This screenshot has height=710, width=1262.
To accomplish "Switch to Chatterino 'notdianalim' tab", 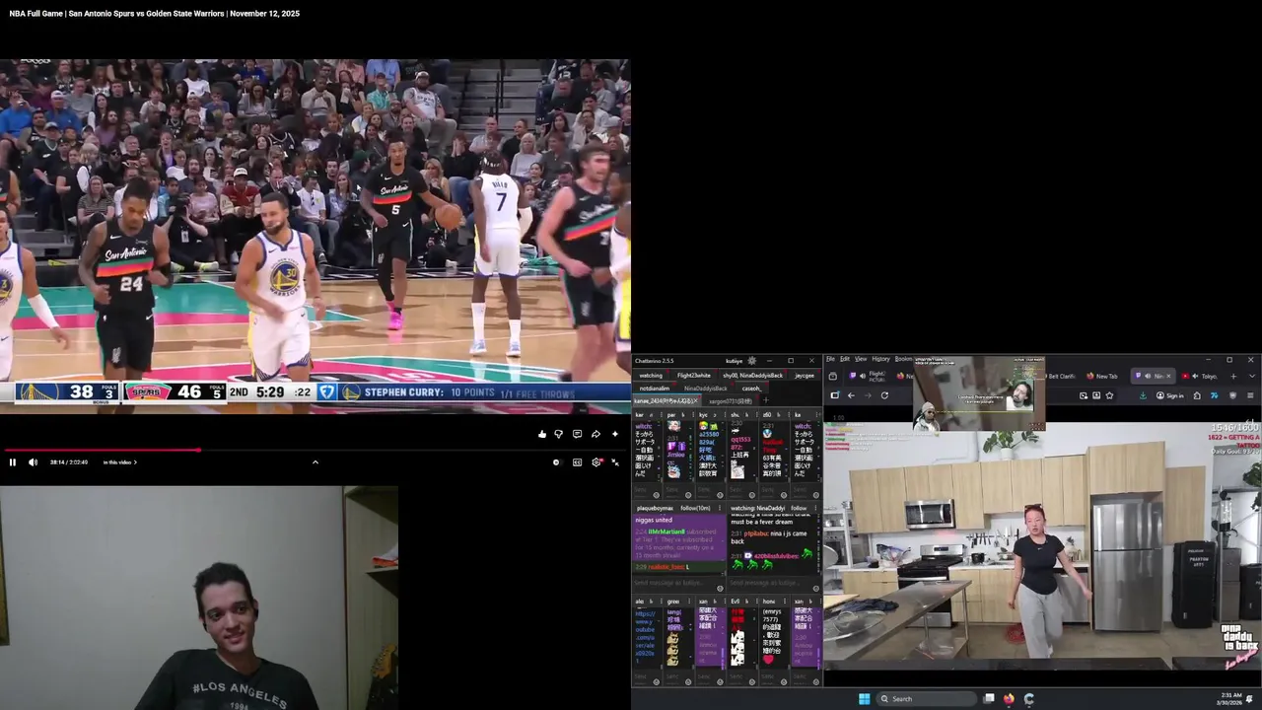I will tap(655, 389).
